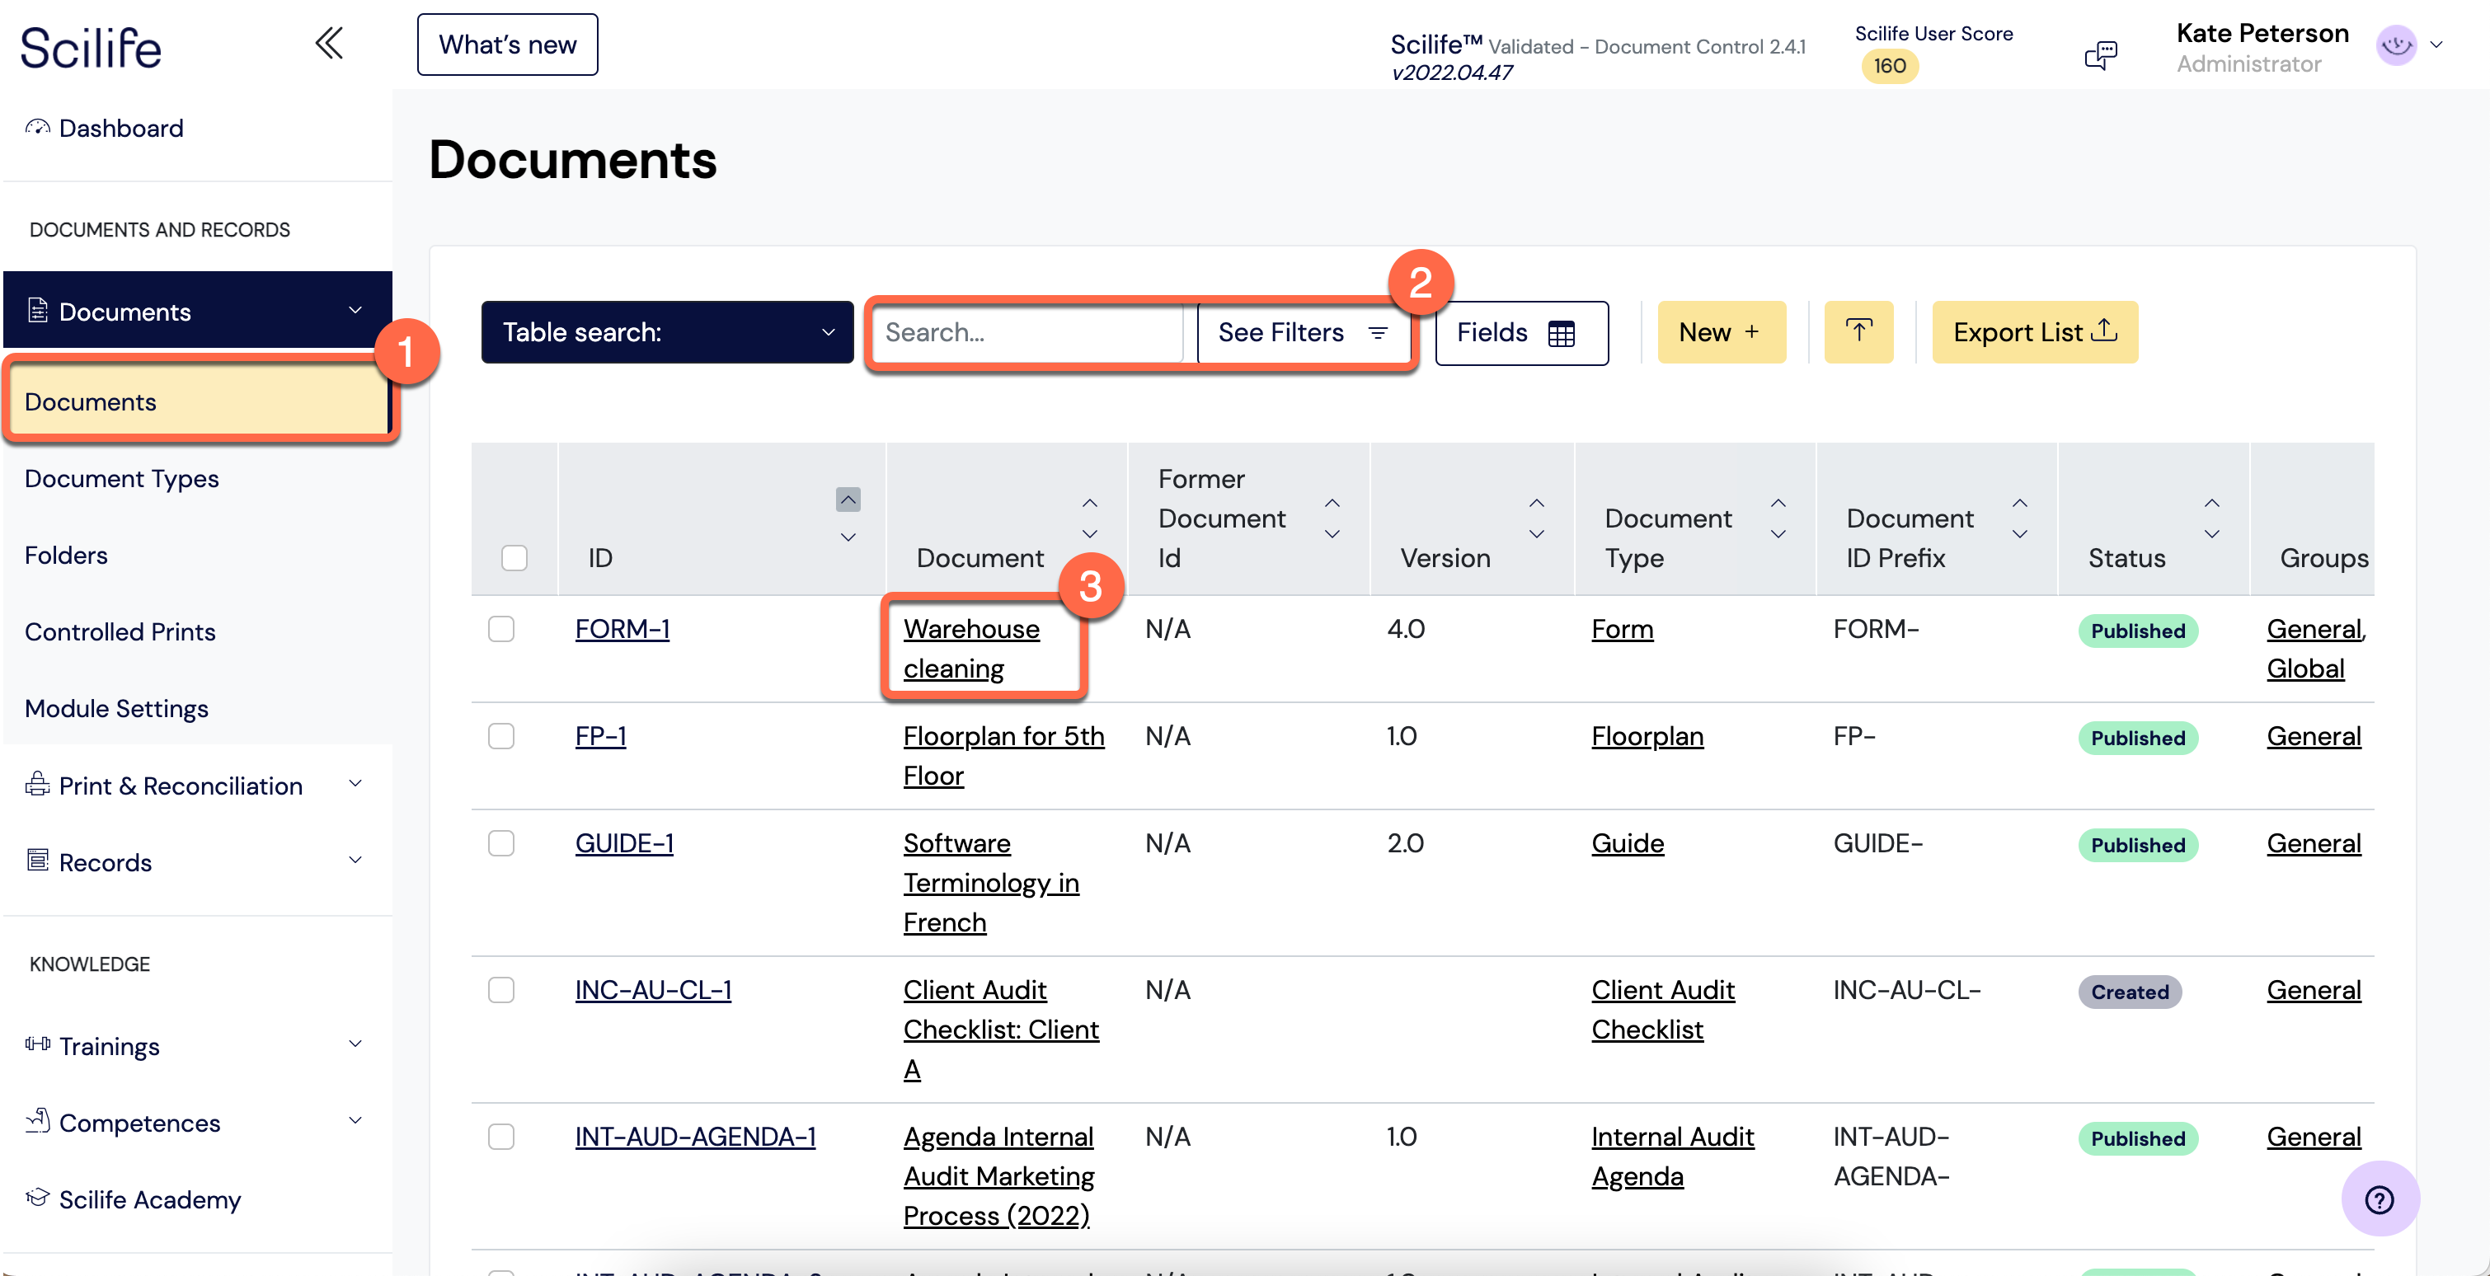Viewport: 2490px width, 1276px height.
Task: Open Module Settings page
Action: click(x=116, y=709)
